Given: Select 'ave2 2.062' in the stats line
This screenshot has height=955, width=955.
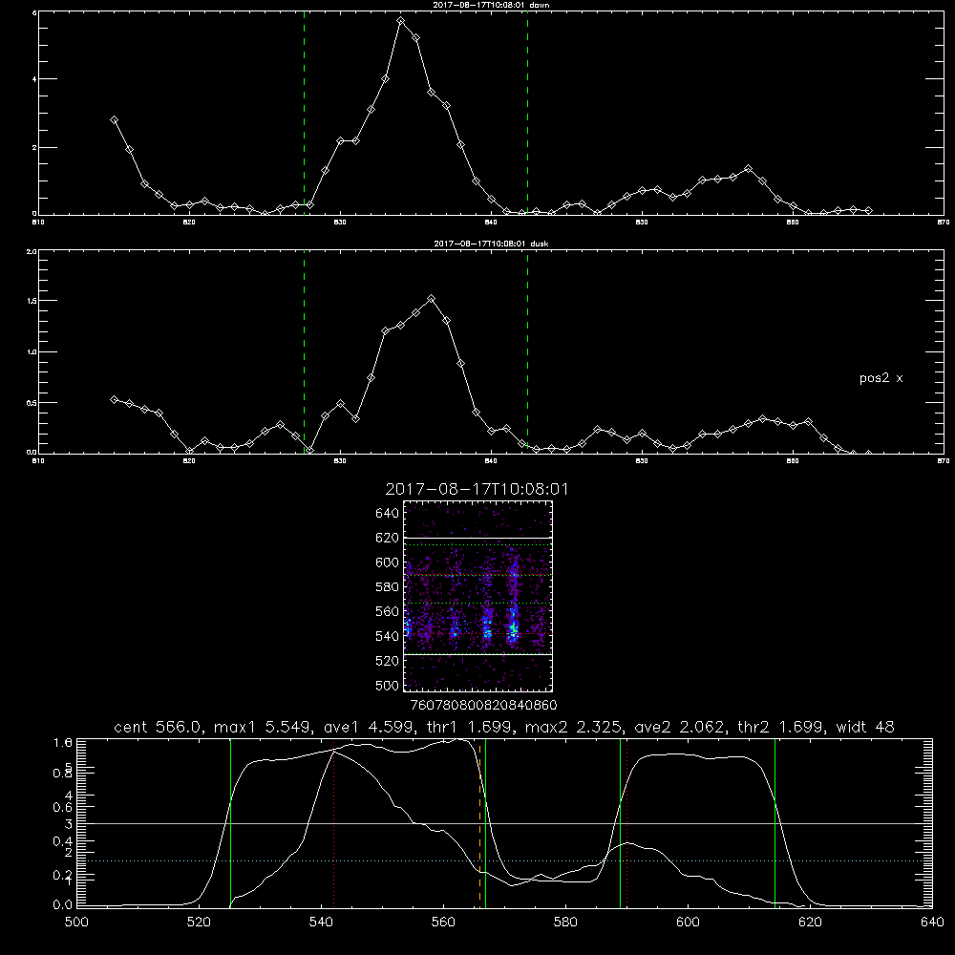Looking at the screenshot, I should pyautogui.click(x=680, y=727).
